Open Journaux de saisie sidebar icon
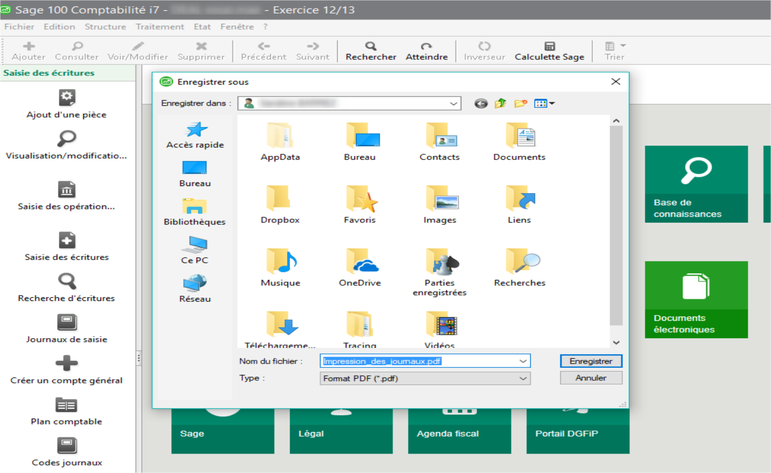771x473 pixels. pyautogui.click(x=66, y=323)
